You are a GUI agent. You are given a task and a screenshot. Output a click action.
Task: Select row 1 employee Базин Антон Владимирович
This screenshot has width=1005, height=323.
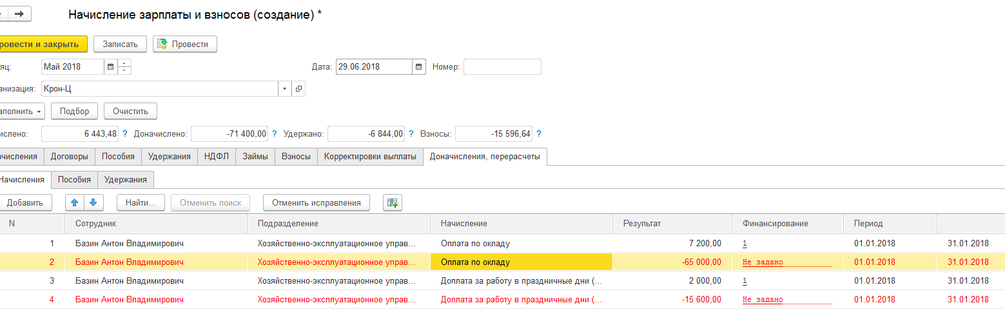130,244
